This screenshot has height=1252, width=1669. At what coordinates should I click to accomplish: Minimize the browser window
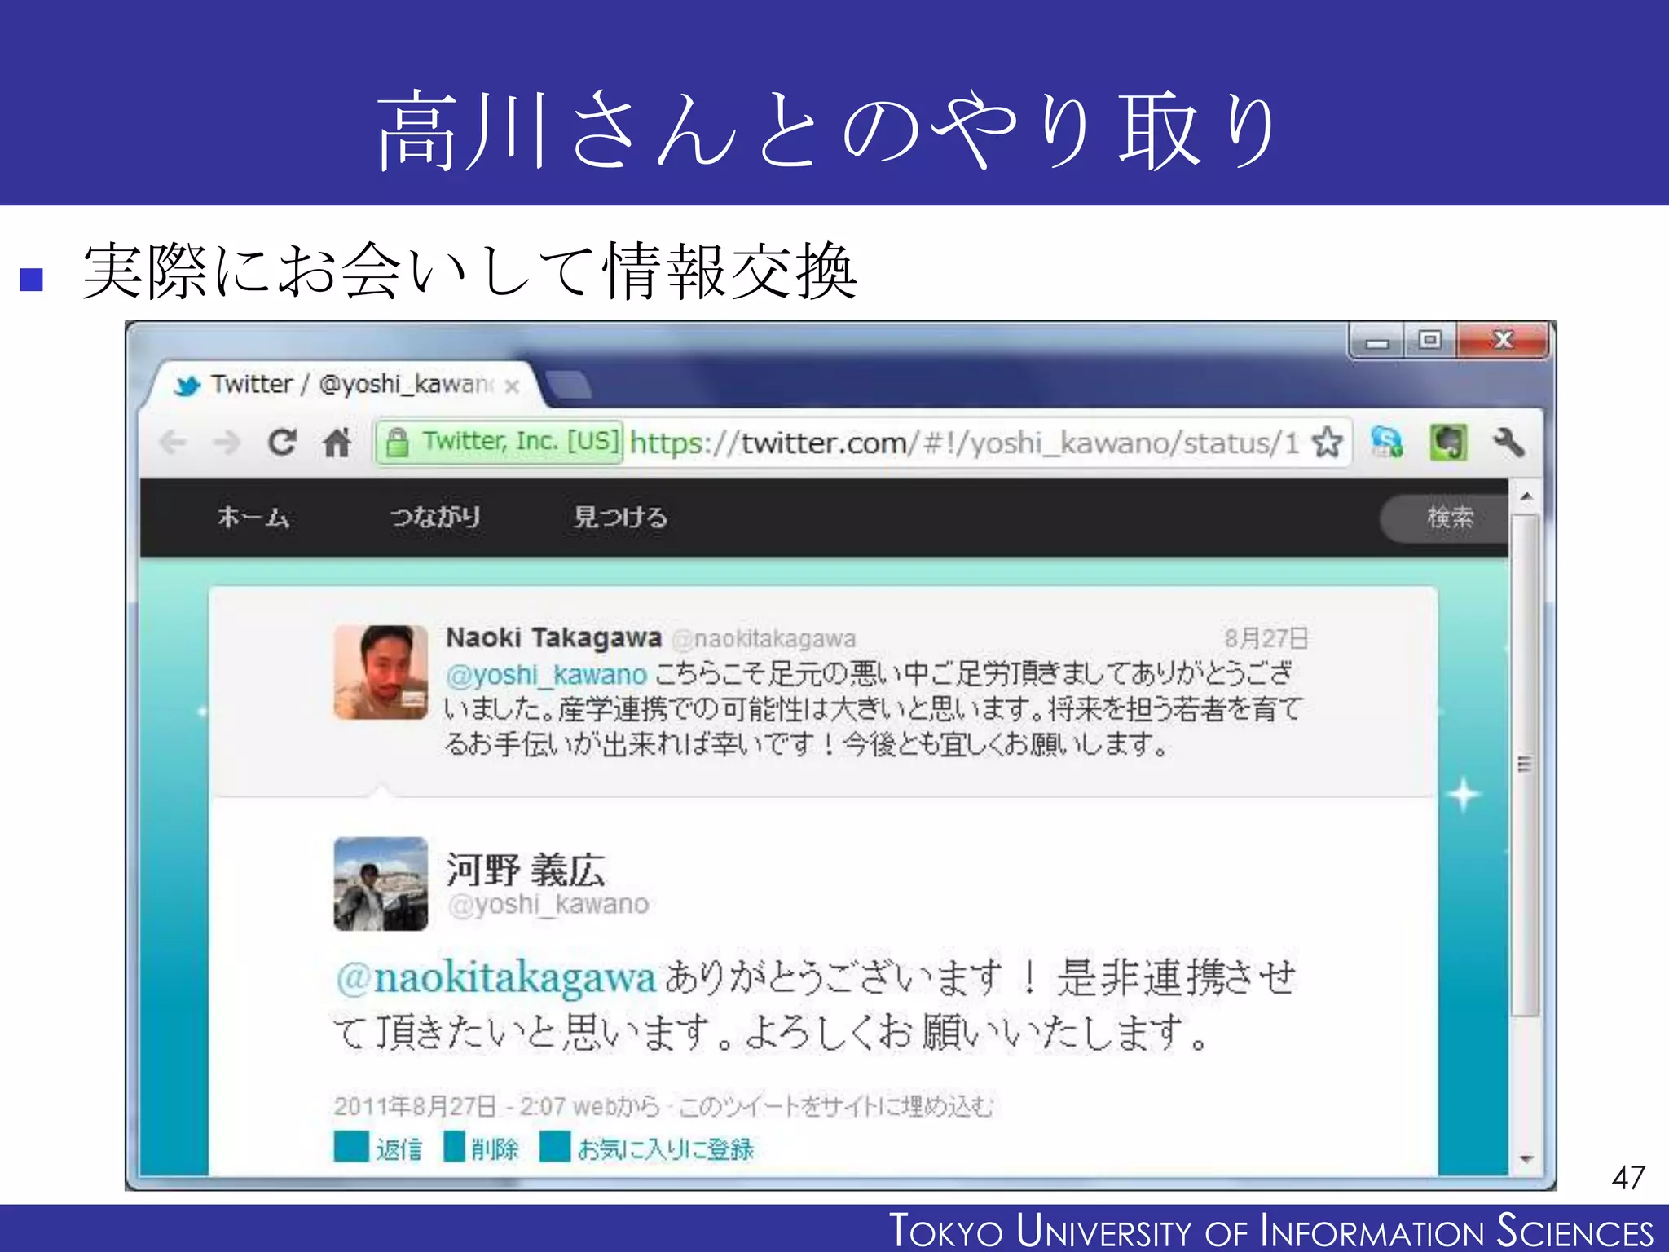[1377, 341]
